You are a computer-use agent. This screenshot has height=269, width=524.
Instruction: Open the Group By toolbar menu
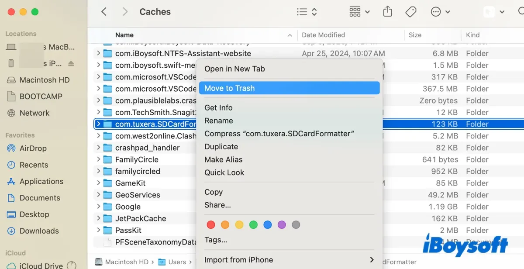tap(359, 12)
